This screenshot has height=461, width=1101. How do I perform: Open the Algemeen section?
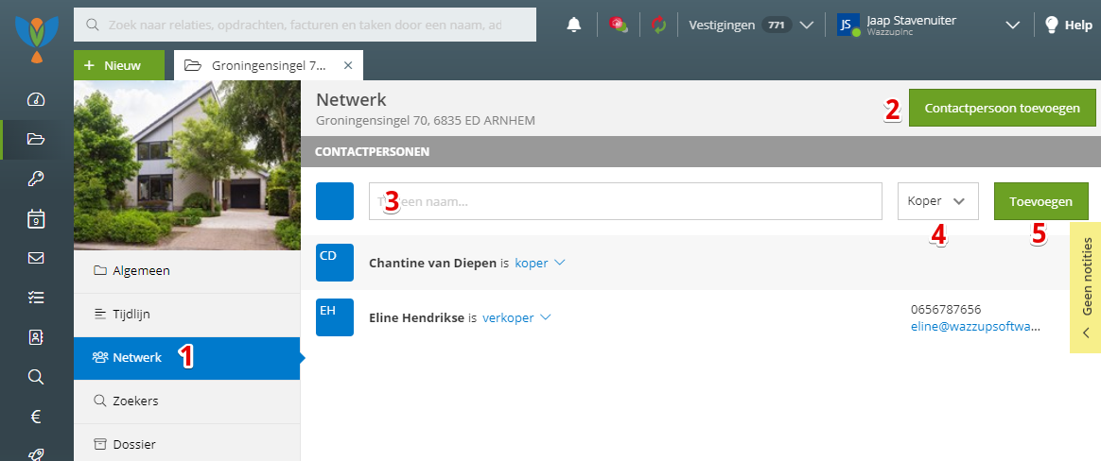(x=186, y=271)
